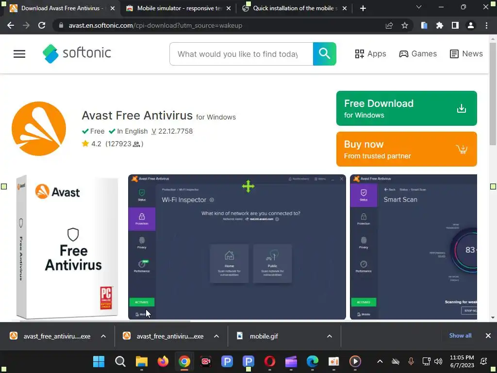Switch to the Quick installation tab
Screen dimensions: 497x373
[x=295, y=8]
